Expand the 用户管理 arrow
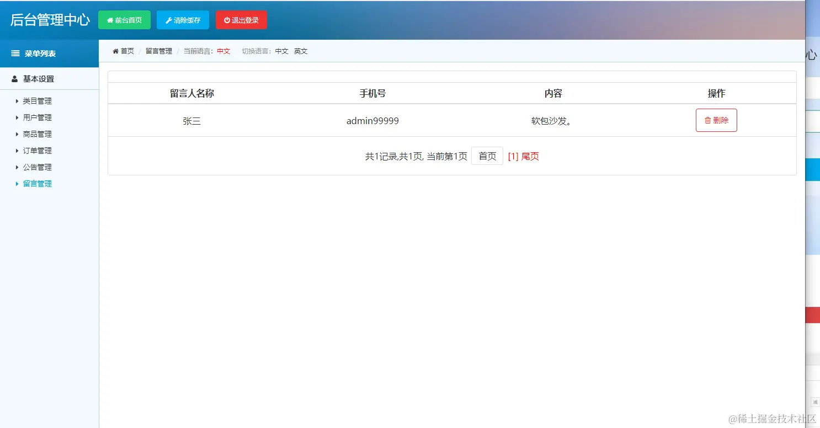This screenshot has width=820, height=428. (x=17, y=117)
